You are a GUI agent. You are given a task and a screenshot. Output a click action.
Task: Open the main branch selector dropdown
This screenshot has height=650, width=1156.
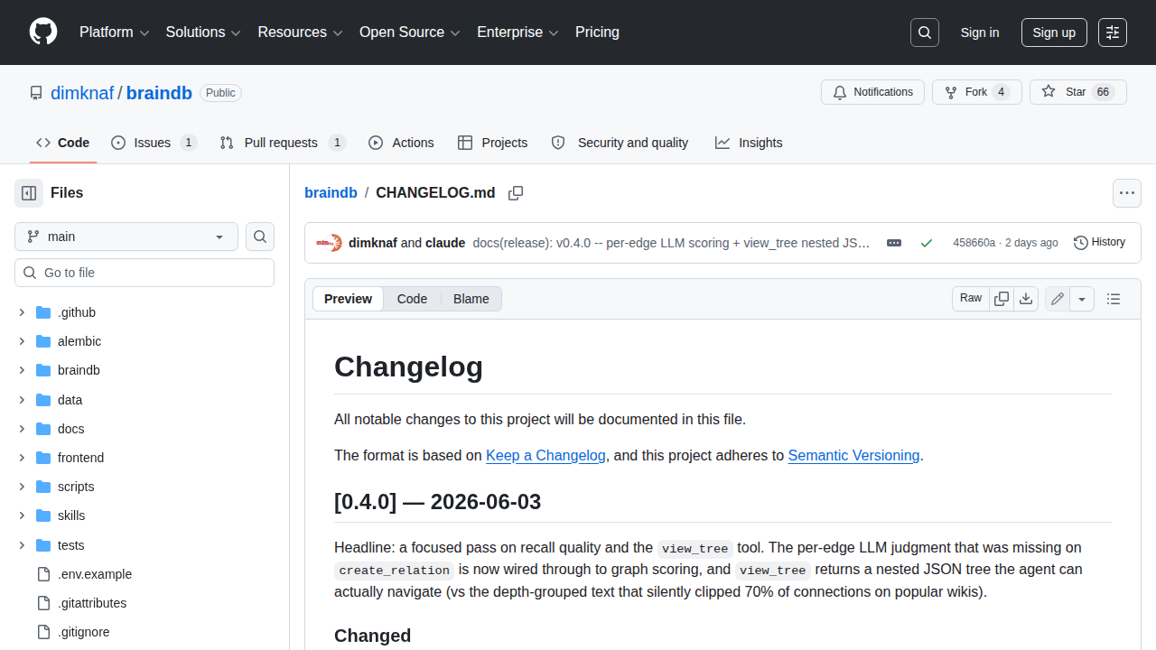126,237
